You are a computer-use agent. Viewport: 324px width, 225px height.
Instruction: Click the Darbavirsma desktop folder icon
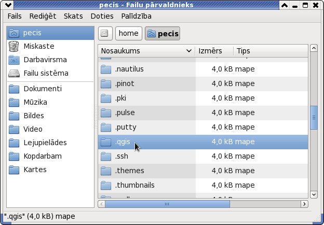[x=14, y=60]
